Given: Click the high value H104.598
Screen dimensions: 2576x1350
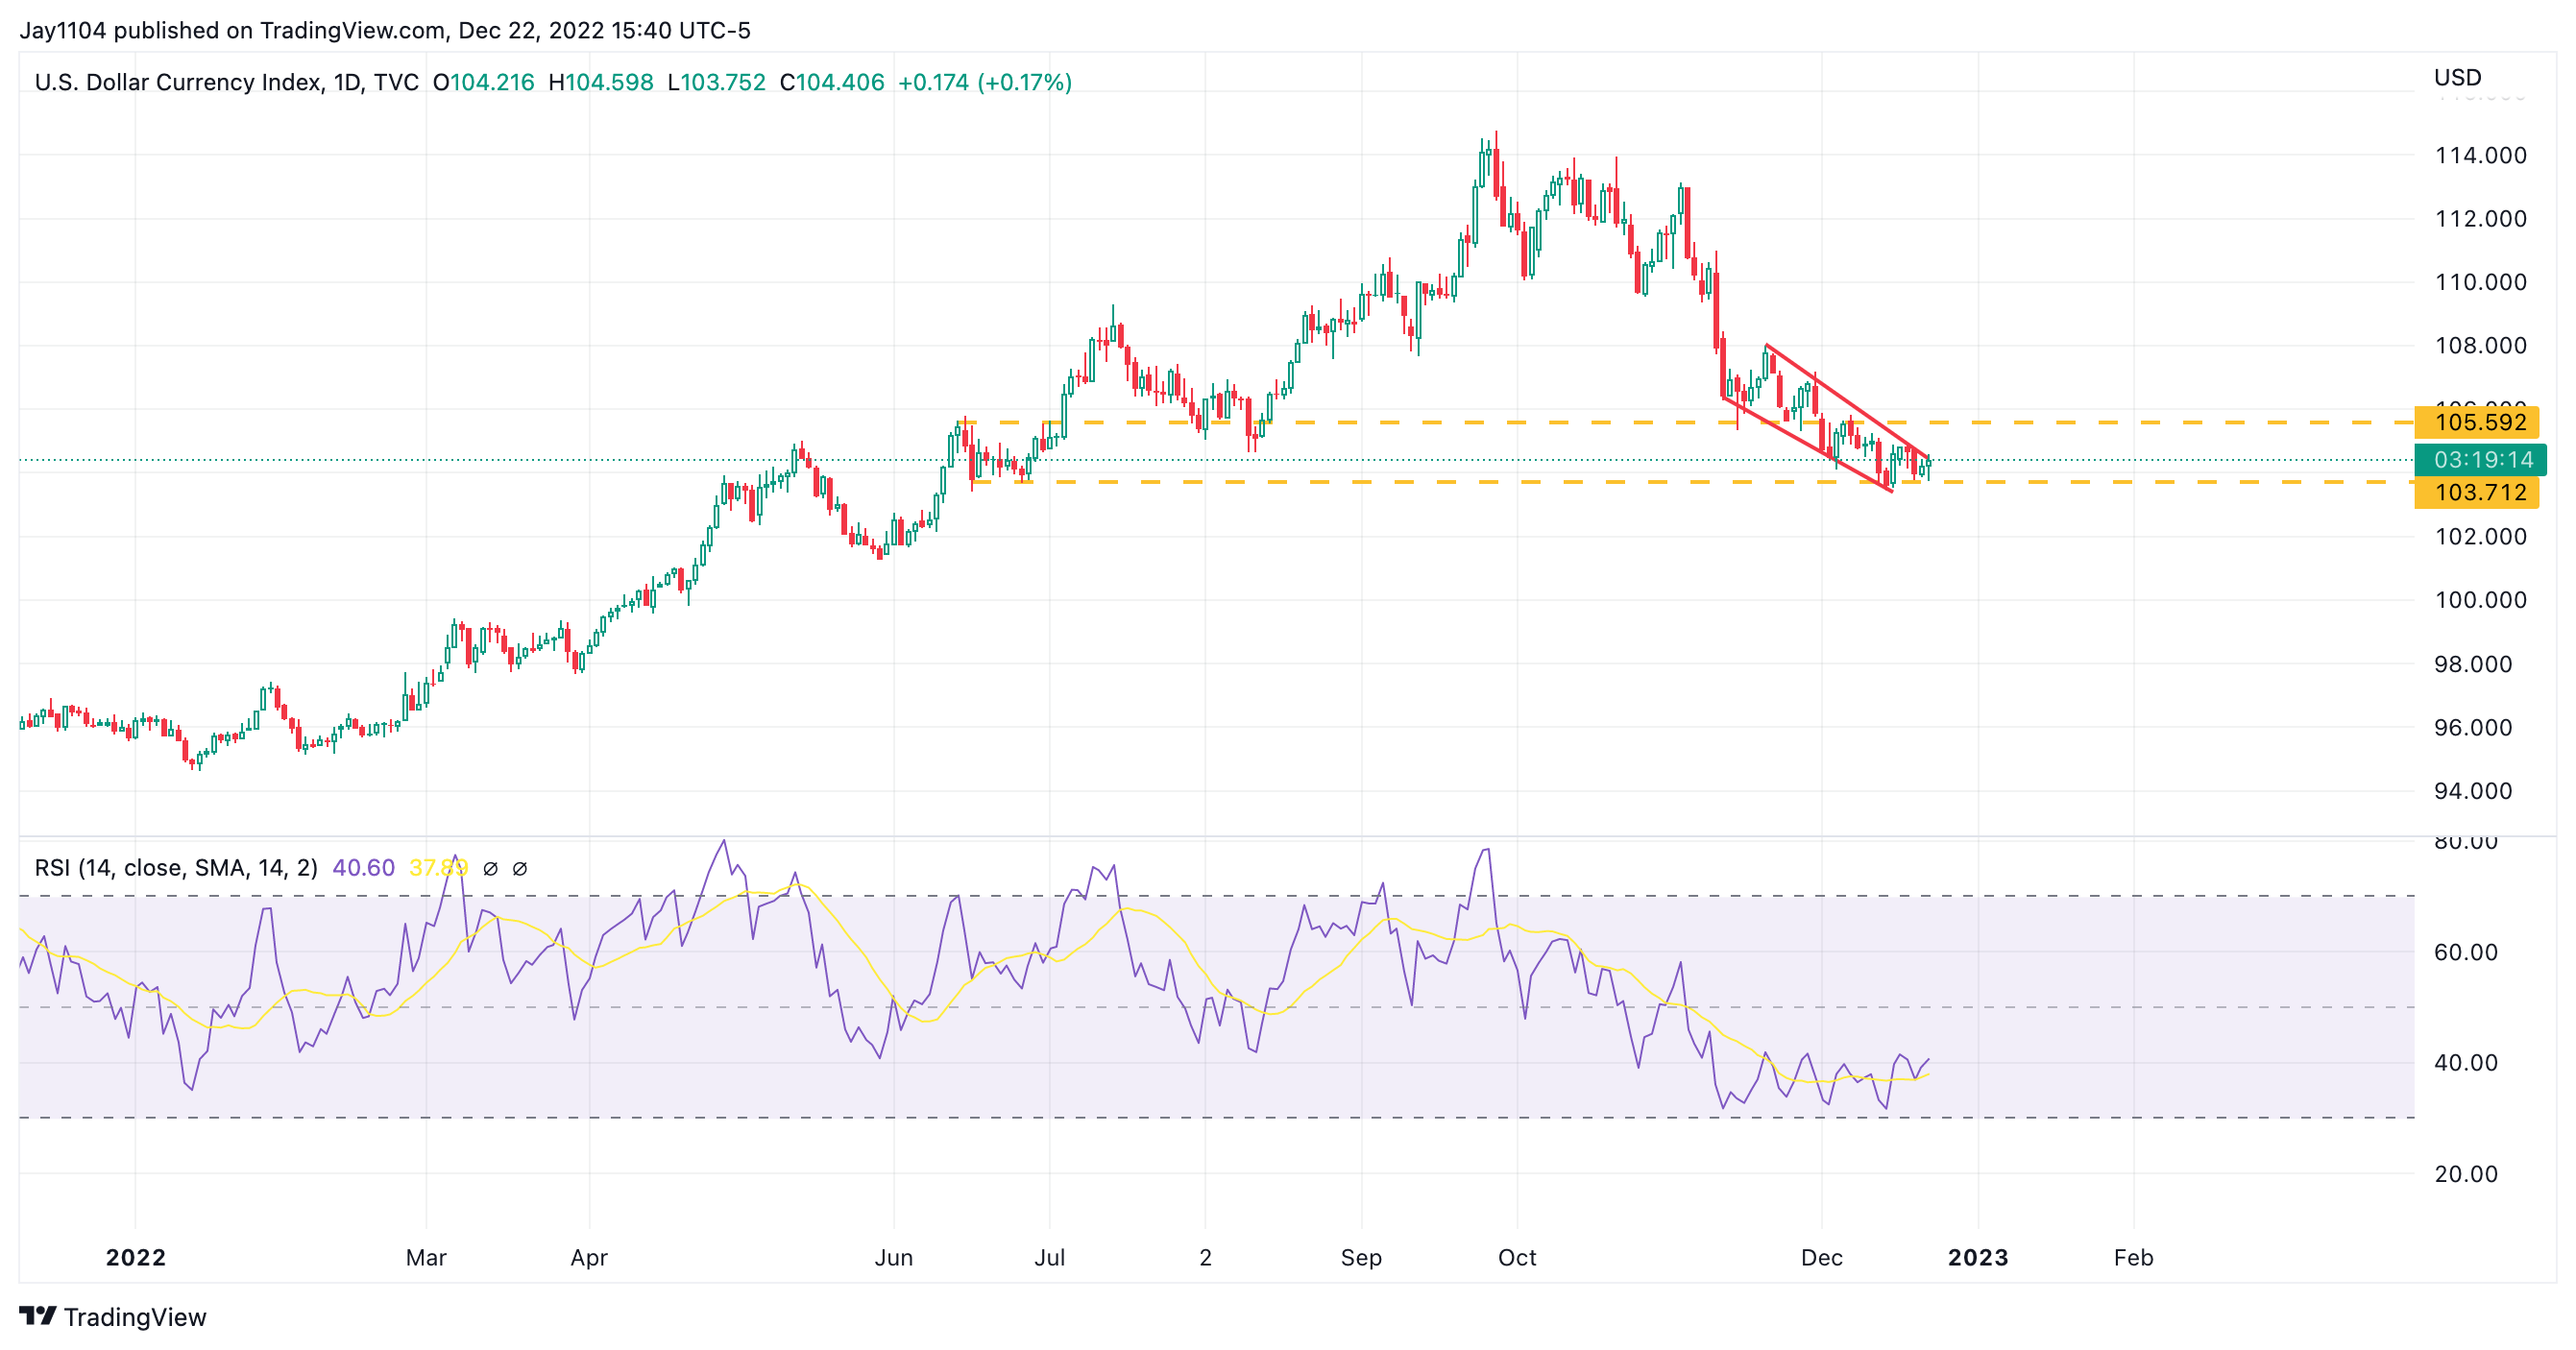Looking at the screenshot, I should pyautogui.click(x=601, y=82).
